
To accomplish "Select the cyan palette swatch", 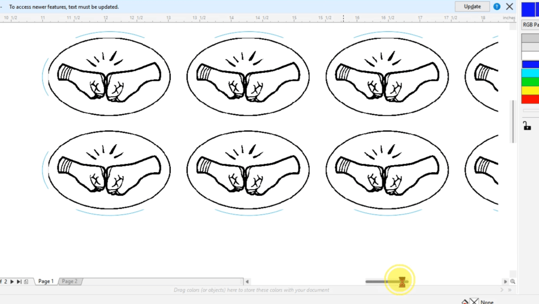I will (x=530, y=73).
